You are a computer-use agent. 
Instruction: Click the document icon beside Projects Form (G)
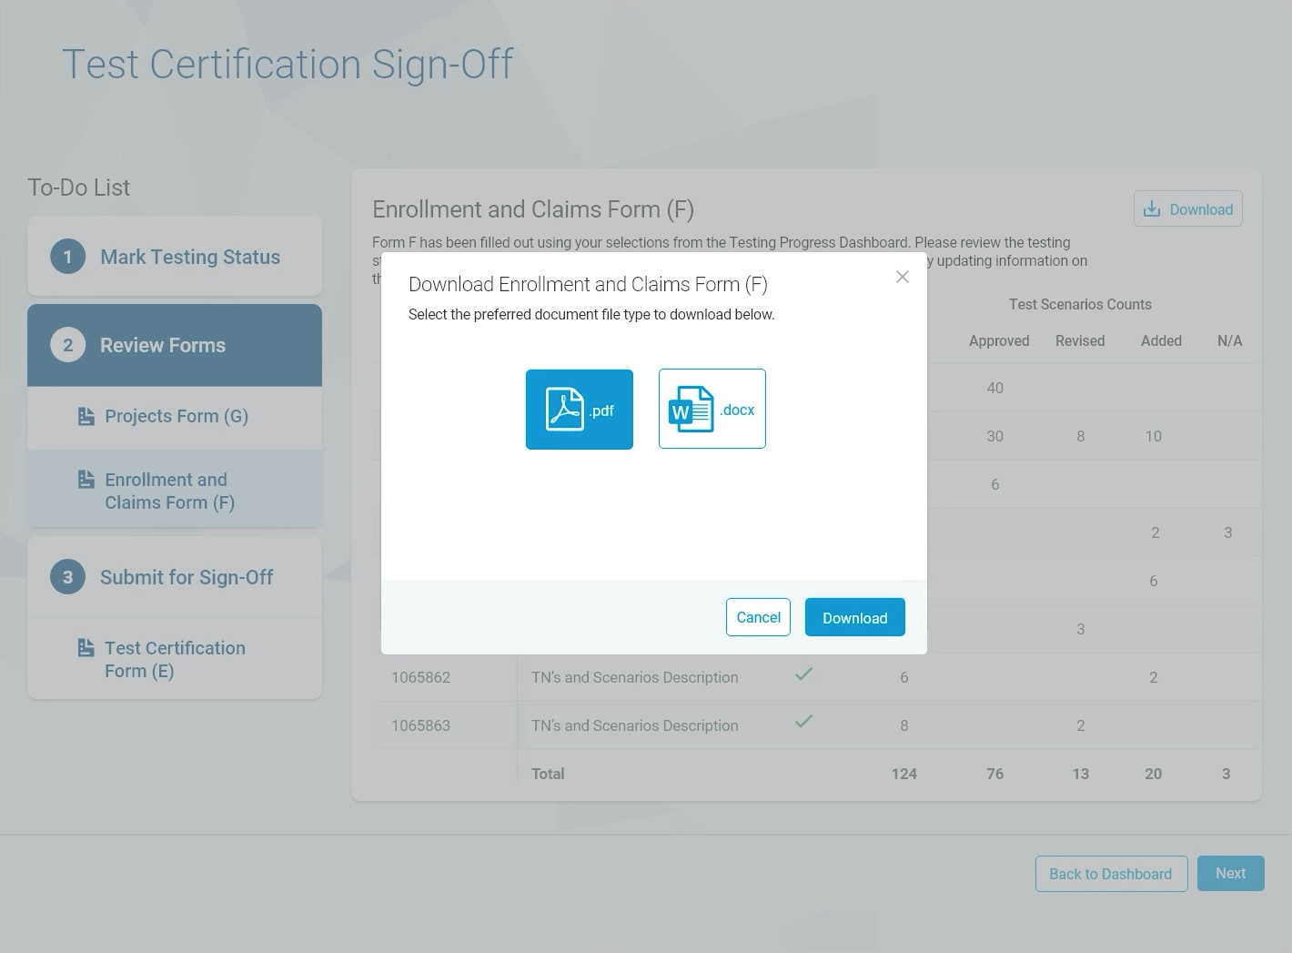pos(86,416)
